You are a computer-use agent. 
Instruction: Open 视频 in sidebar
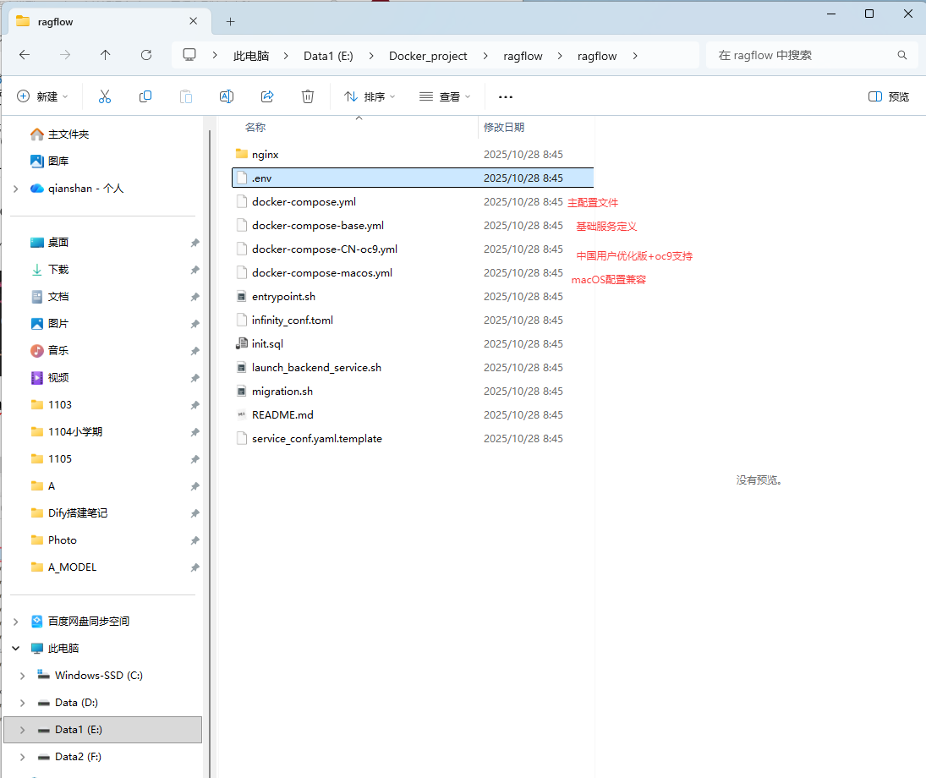(50, 378)
